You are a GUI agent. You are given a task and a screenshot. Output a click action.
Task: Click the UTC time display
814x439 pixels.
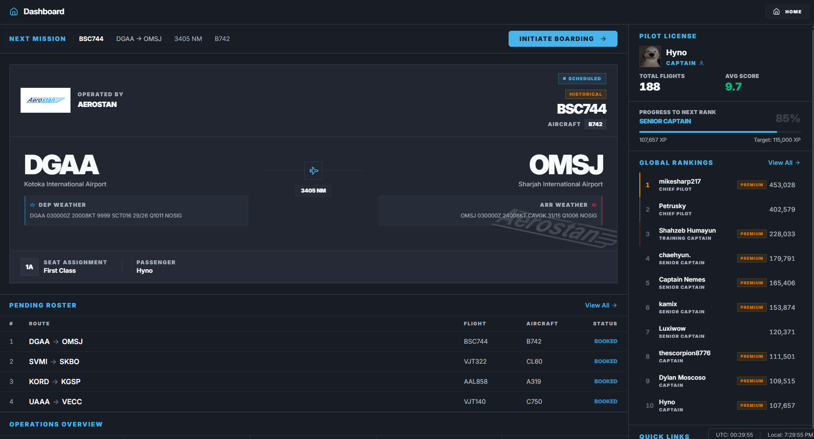point(734,435)
